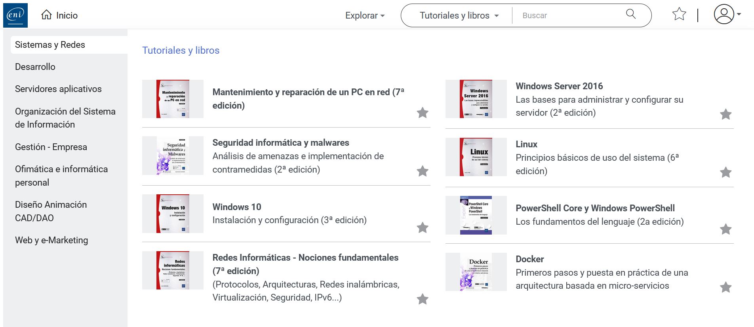The height and width of the screenshot is (327, 754).
Task: Click the Seguridad informática cover thumbnail
Action: [x=173, y=156]
